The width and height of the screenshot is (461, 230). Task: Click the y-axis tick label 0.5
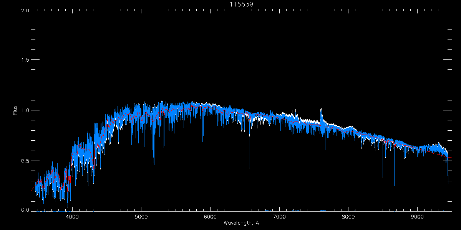25,161
